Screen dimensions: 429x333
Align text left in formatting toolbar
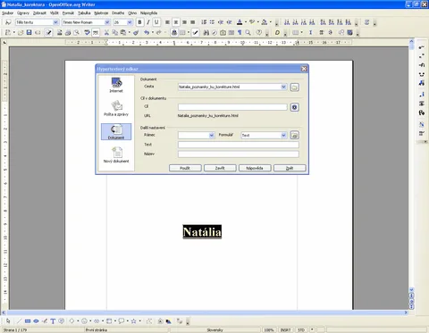pyautogui.click(x=168, y=22)
